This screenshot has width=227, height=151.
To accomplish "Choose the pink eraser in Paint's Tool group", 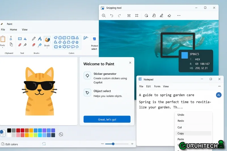I will [x=20, y=45].
